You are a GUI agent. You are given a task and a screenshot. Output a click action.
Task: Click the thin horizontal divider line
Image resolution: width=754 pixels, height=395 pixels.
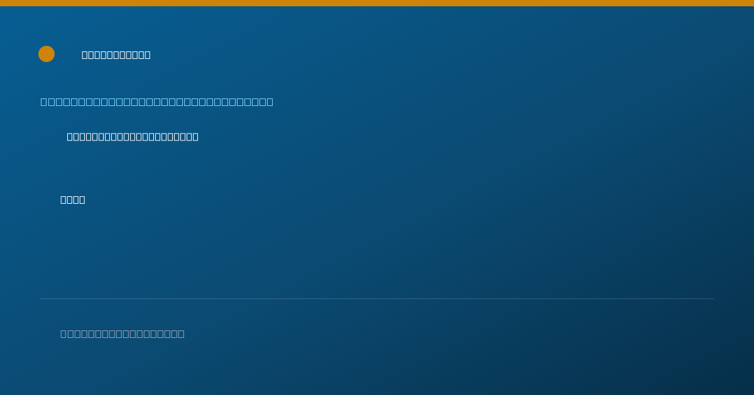coord(377,298)
